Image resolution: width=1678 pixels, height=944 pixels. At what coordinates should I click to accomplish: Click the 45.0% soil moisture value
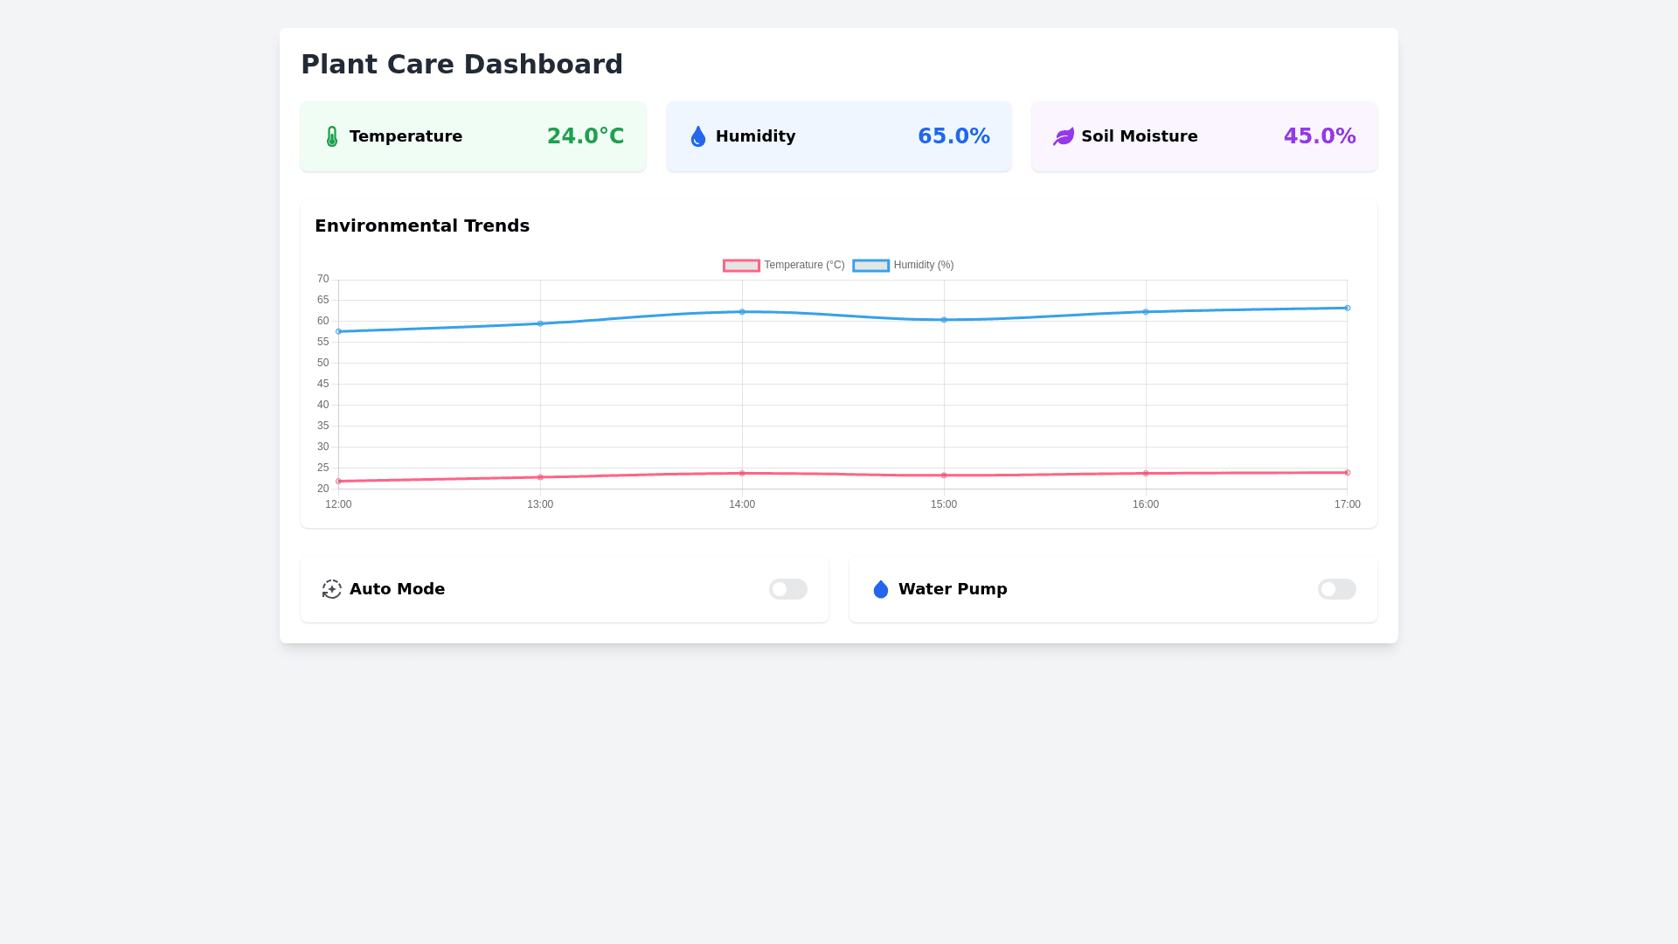pyautogui.click(x=1319, y=136)
